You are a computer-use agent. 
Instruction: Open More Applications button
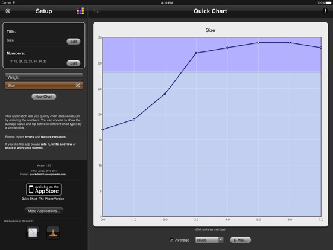click(x=44, y=211)
